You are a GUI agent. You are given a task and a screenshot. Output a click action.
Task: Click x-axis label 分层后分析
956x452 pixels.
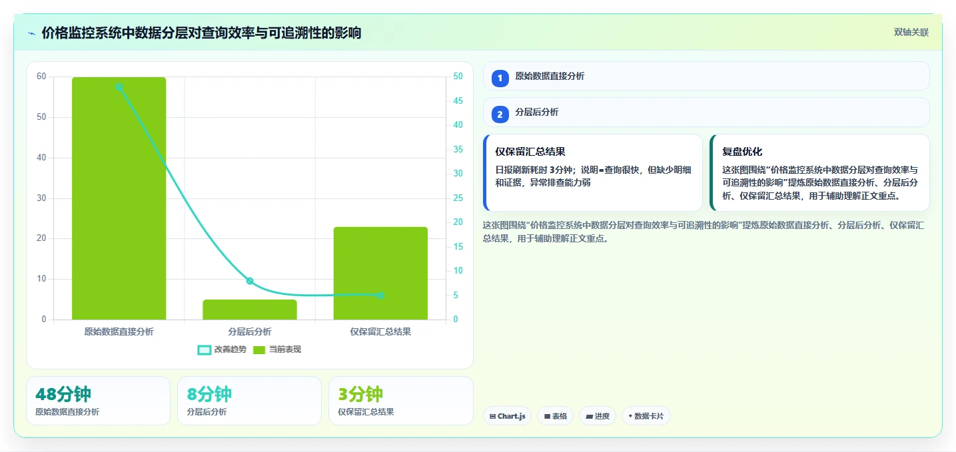(250, 332)
